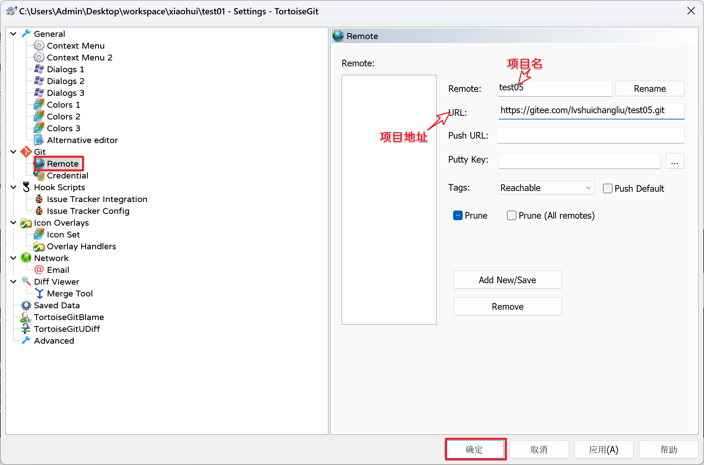Collapse the Icon Overlays tree node
The height and width of the screenshot is (465, 704).
(x=14, y=222)
